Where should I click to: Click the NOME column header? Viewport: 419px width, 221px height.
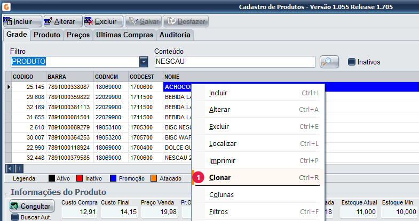click(291, 77)
